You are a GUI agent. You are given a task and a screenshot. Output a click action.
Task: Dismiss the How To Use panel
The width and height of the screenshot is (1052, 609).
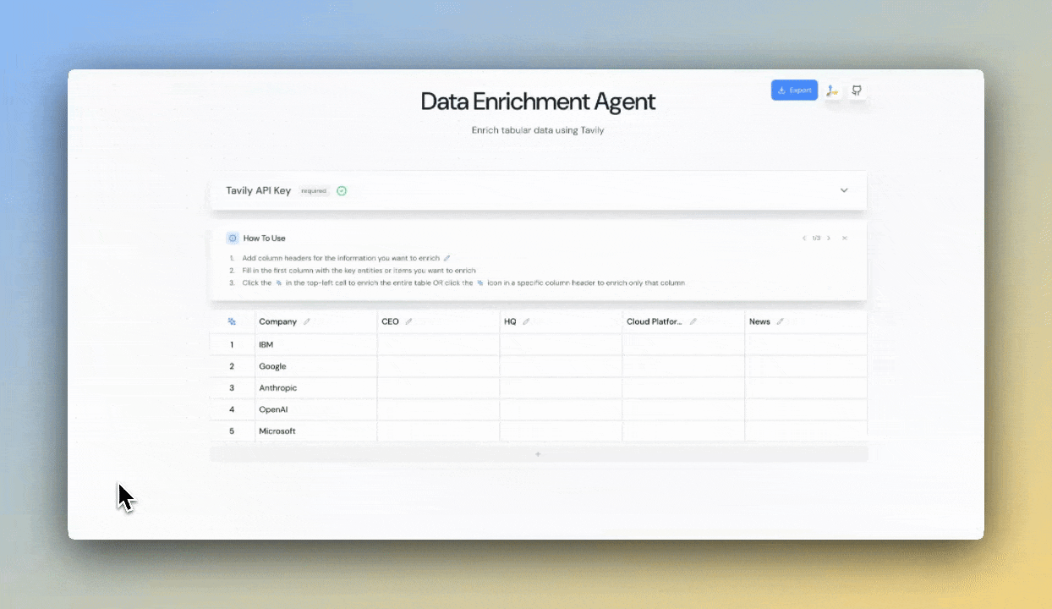coord(844,239)
